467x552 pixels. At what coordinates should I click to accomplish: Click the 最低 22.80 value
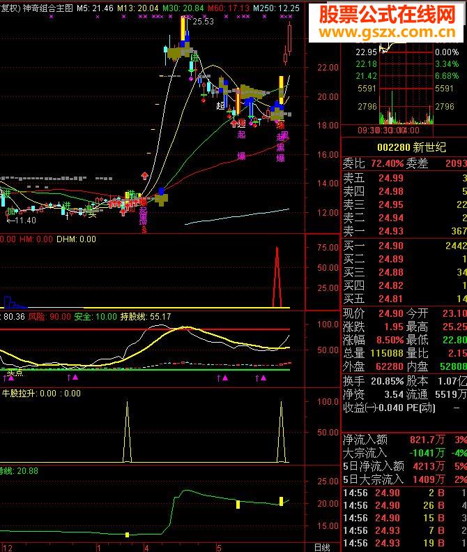pyautogui.click(x=454, y=340)
